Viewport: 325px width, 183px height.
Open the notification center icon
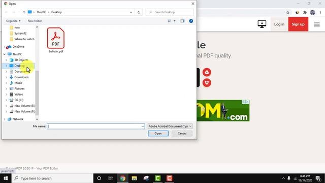(x=318, y=178)
